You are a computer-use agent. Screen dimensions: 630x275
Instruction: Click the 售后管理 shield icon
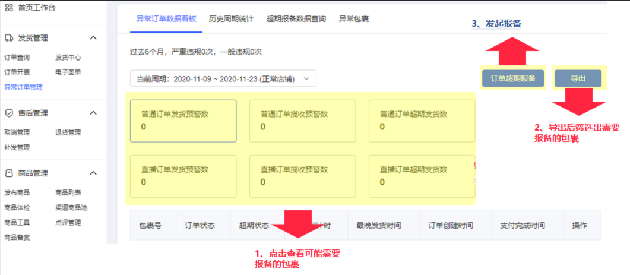pyautogui.click(x=9, y=113)
